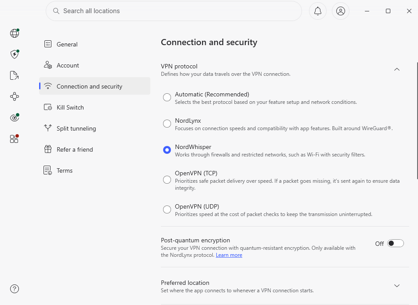Select Automatic (Recommended) protocol
The width and height of the screenshot is (418, 305).
(x=167, y=97)
